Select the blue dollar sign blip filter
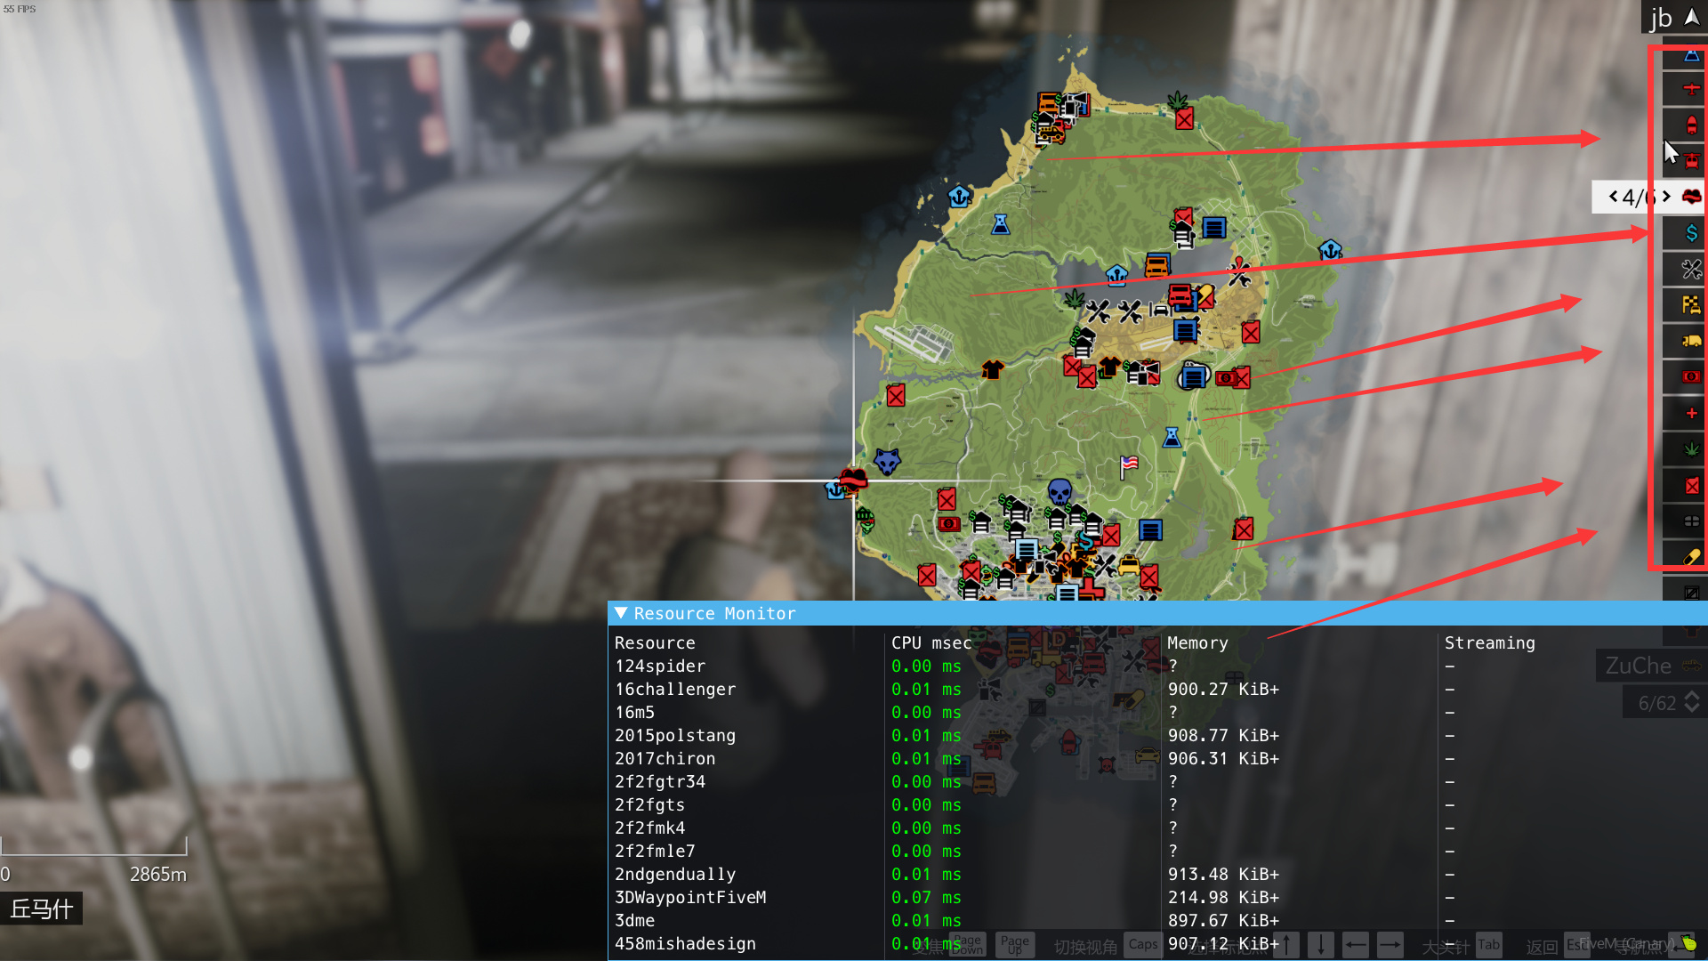The height and width of the screenshot is (961, 1708). [1691, 233]
